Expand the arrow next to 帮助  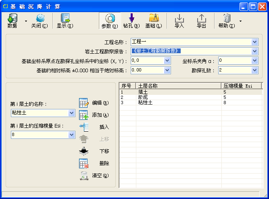[x=240, y=21]
